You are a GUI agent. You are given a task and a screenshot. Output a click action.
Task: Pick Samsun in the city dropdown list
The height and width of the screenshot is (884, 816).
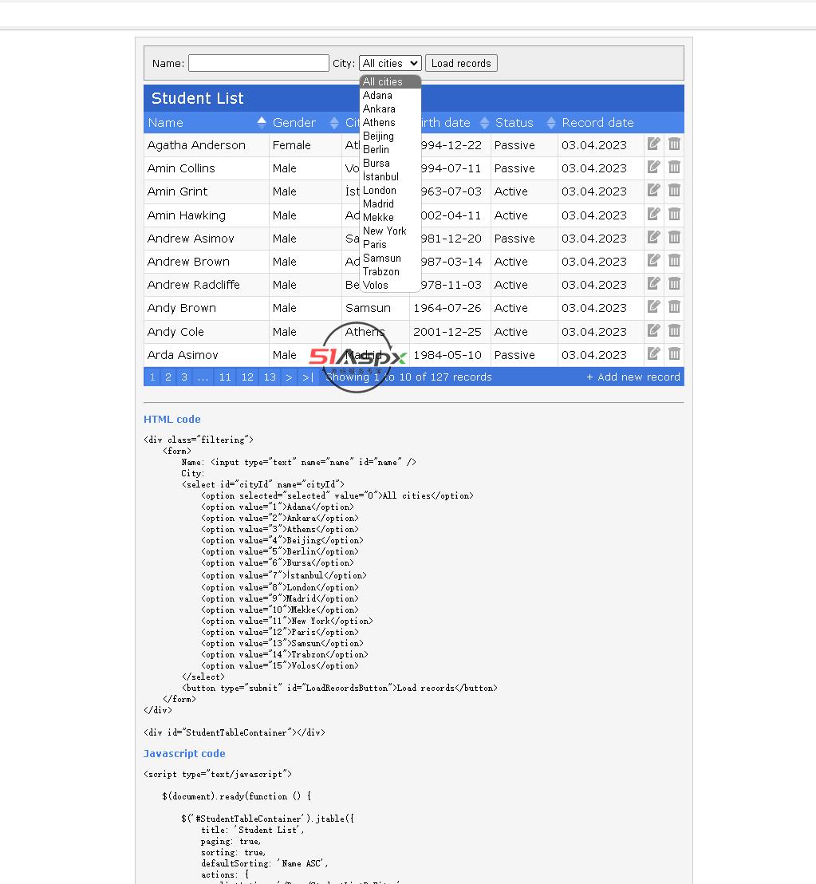click(x=390, y=258)
